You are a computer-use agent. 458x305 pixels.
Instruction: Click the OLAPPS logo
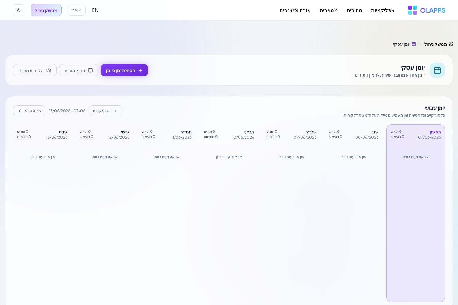click(x=427, y=10)
